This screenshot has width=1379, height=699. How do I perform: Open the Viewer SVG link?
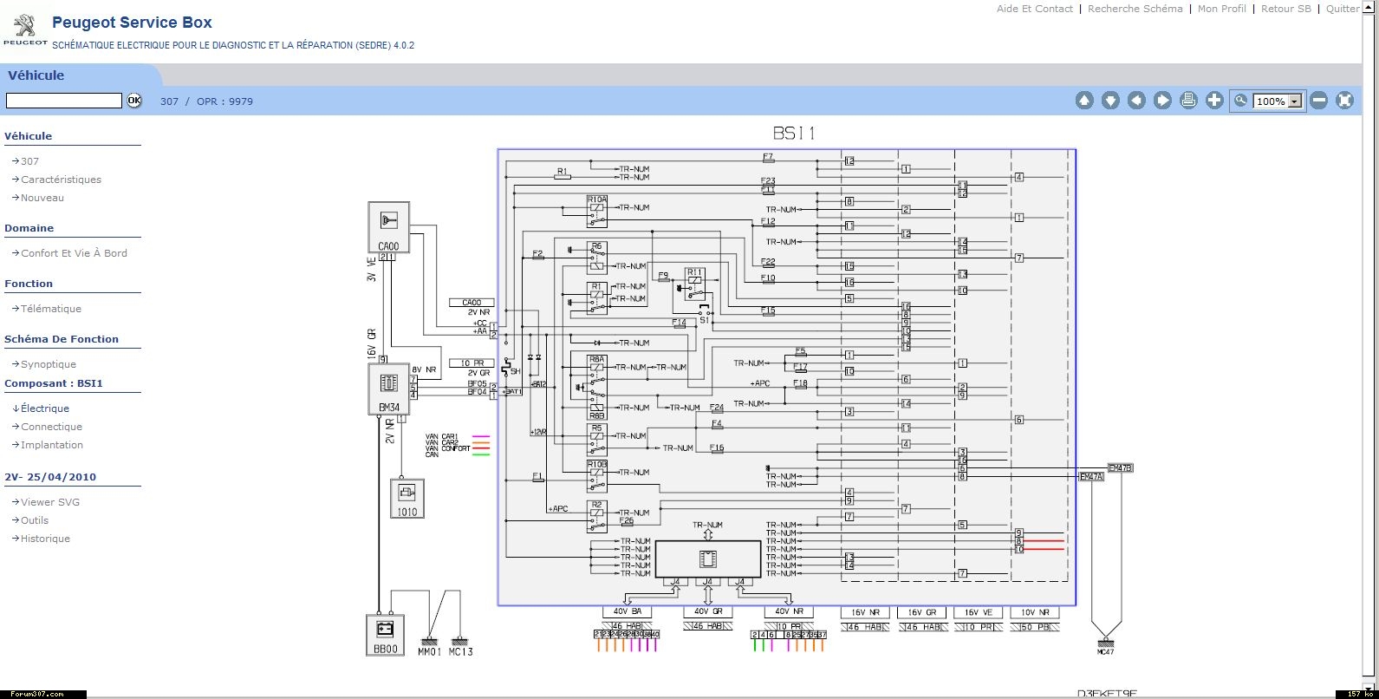[x=50, y=502]
